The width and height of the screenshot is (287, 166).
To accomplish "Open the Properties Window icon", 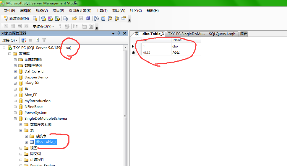I will pyautogui.click(x=124, y=19).
